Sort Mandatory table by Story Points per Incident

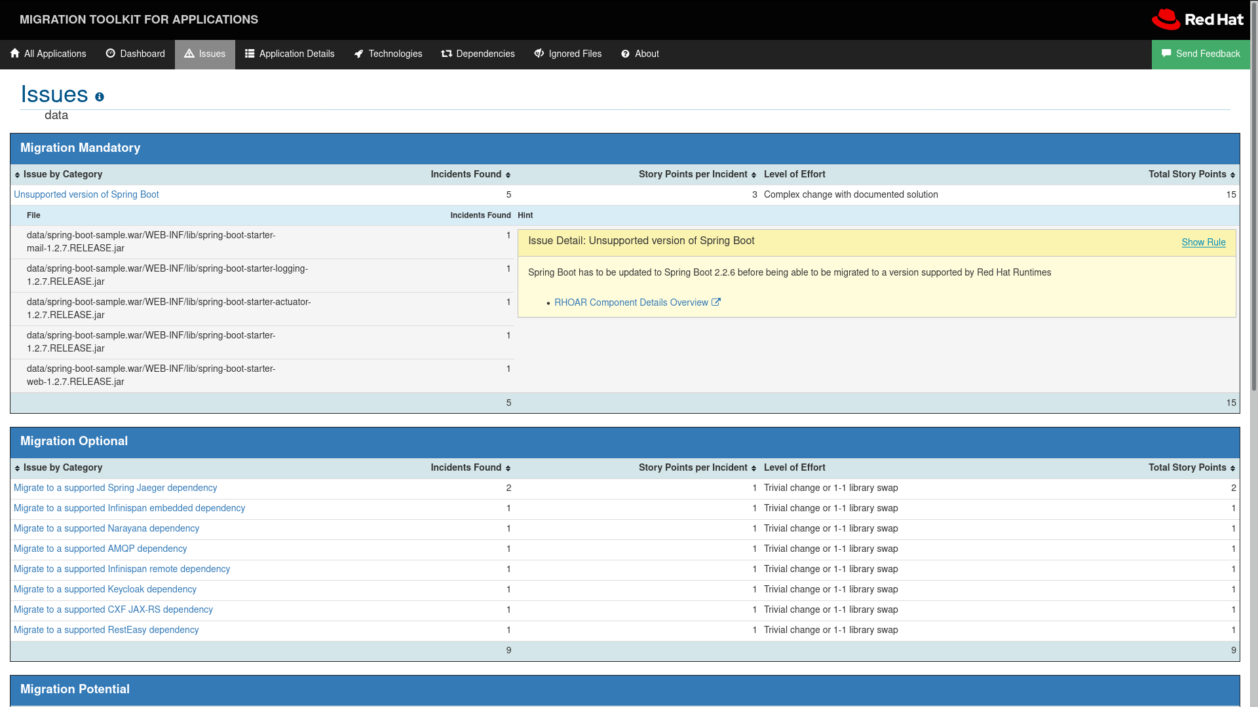coord(753,175)
